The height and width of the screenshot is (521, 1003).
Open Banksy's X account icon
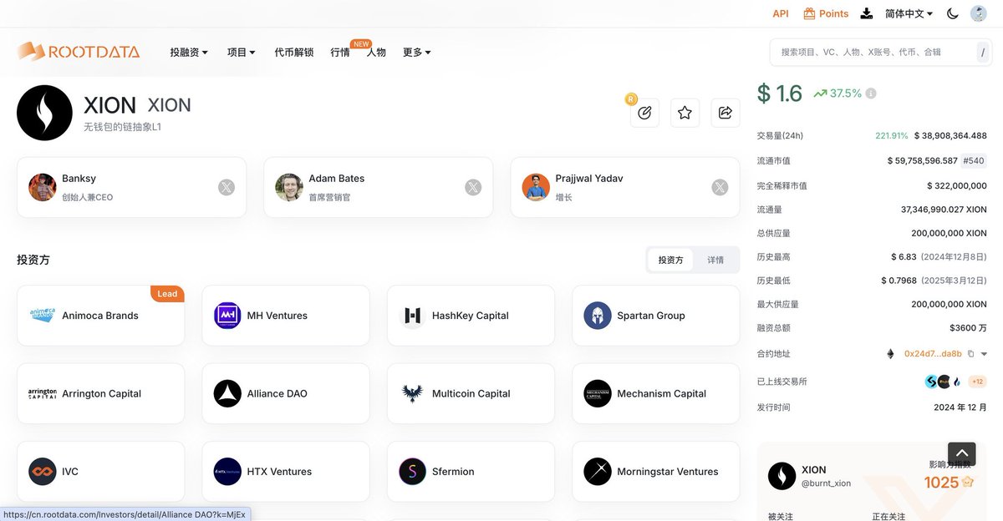click(227, 187)
